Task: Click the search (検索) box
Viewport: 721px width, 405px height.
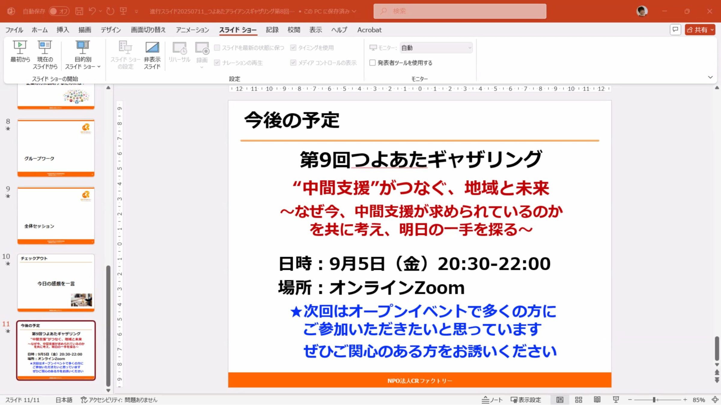Action: pos(460,11)
